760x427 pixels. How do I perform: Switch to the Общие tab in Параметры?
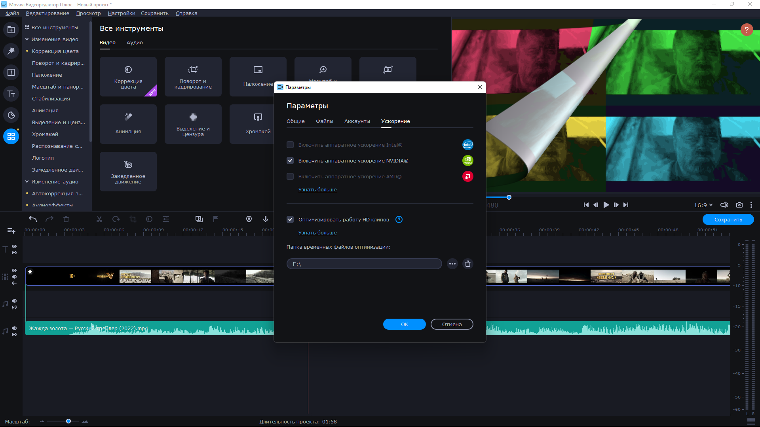[295, 121]
